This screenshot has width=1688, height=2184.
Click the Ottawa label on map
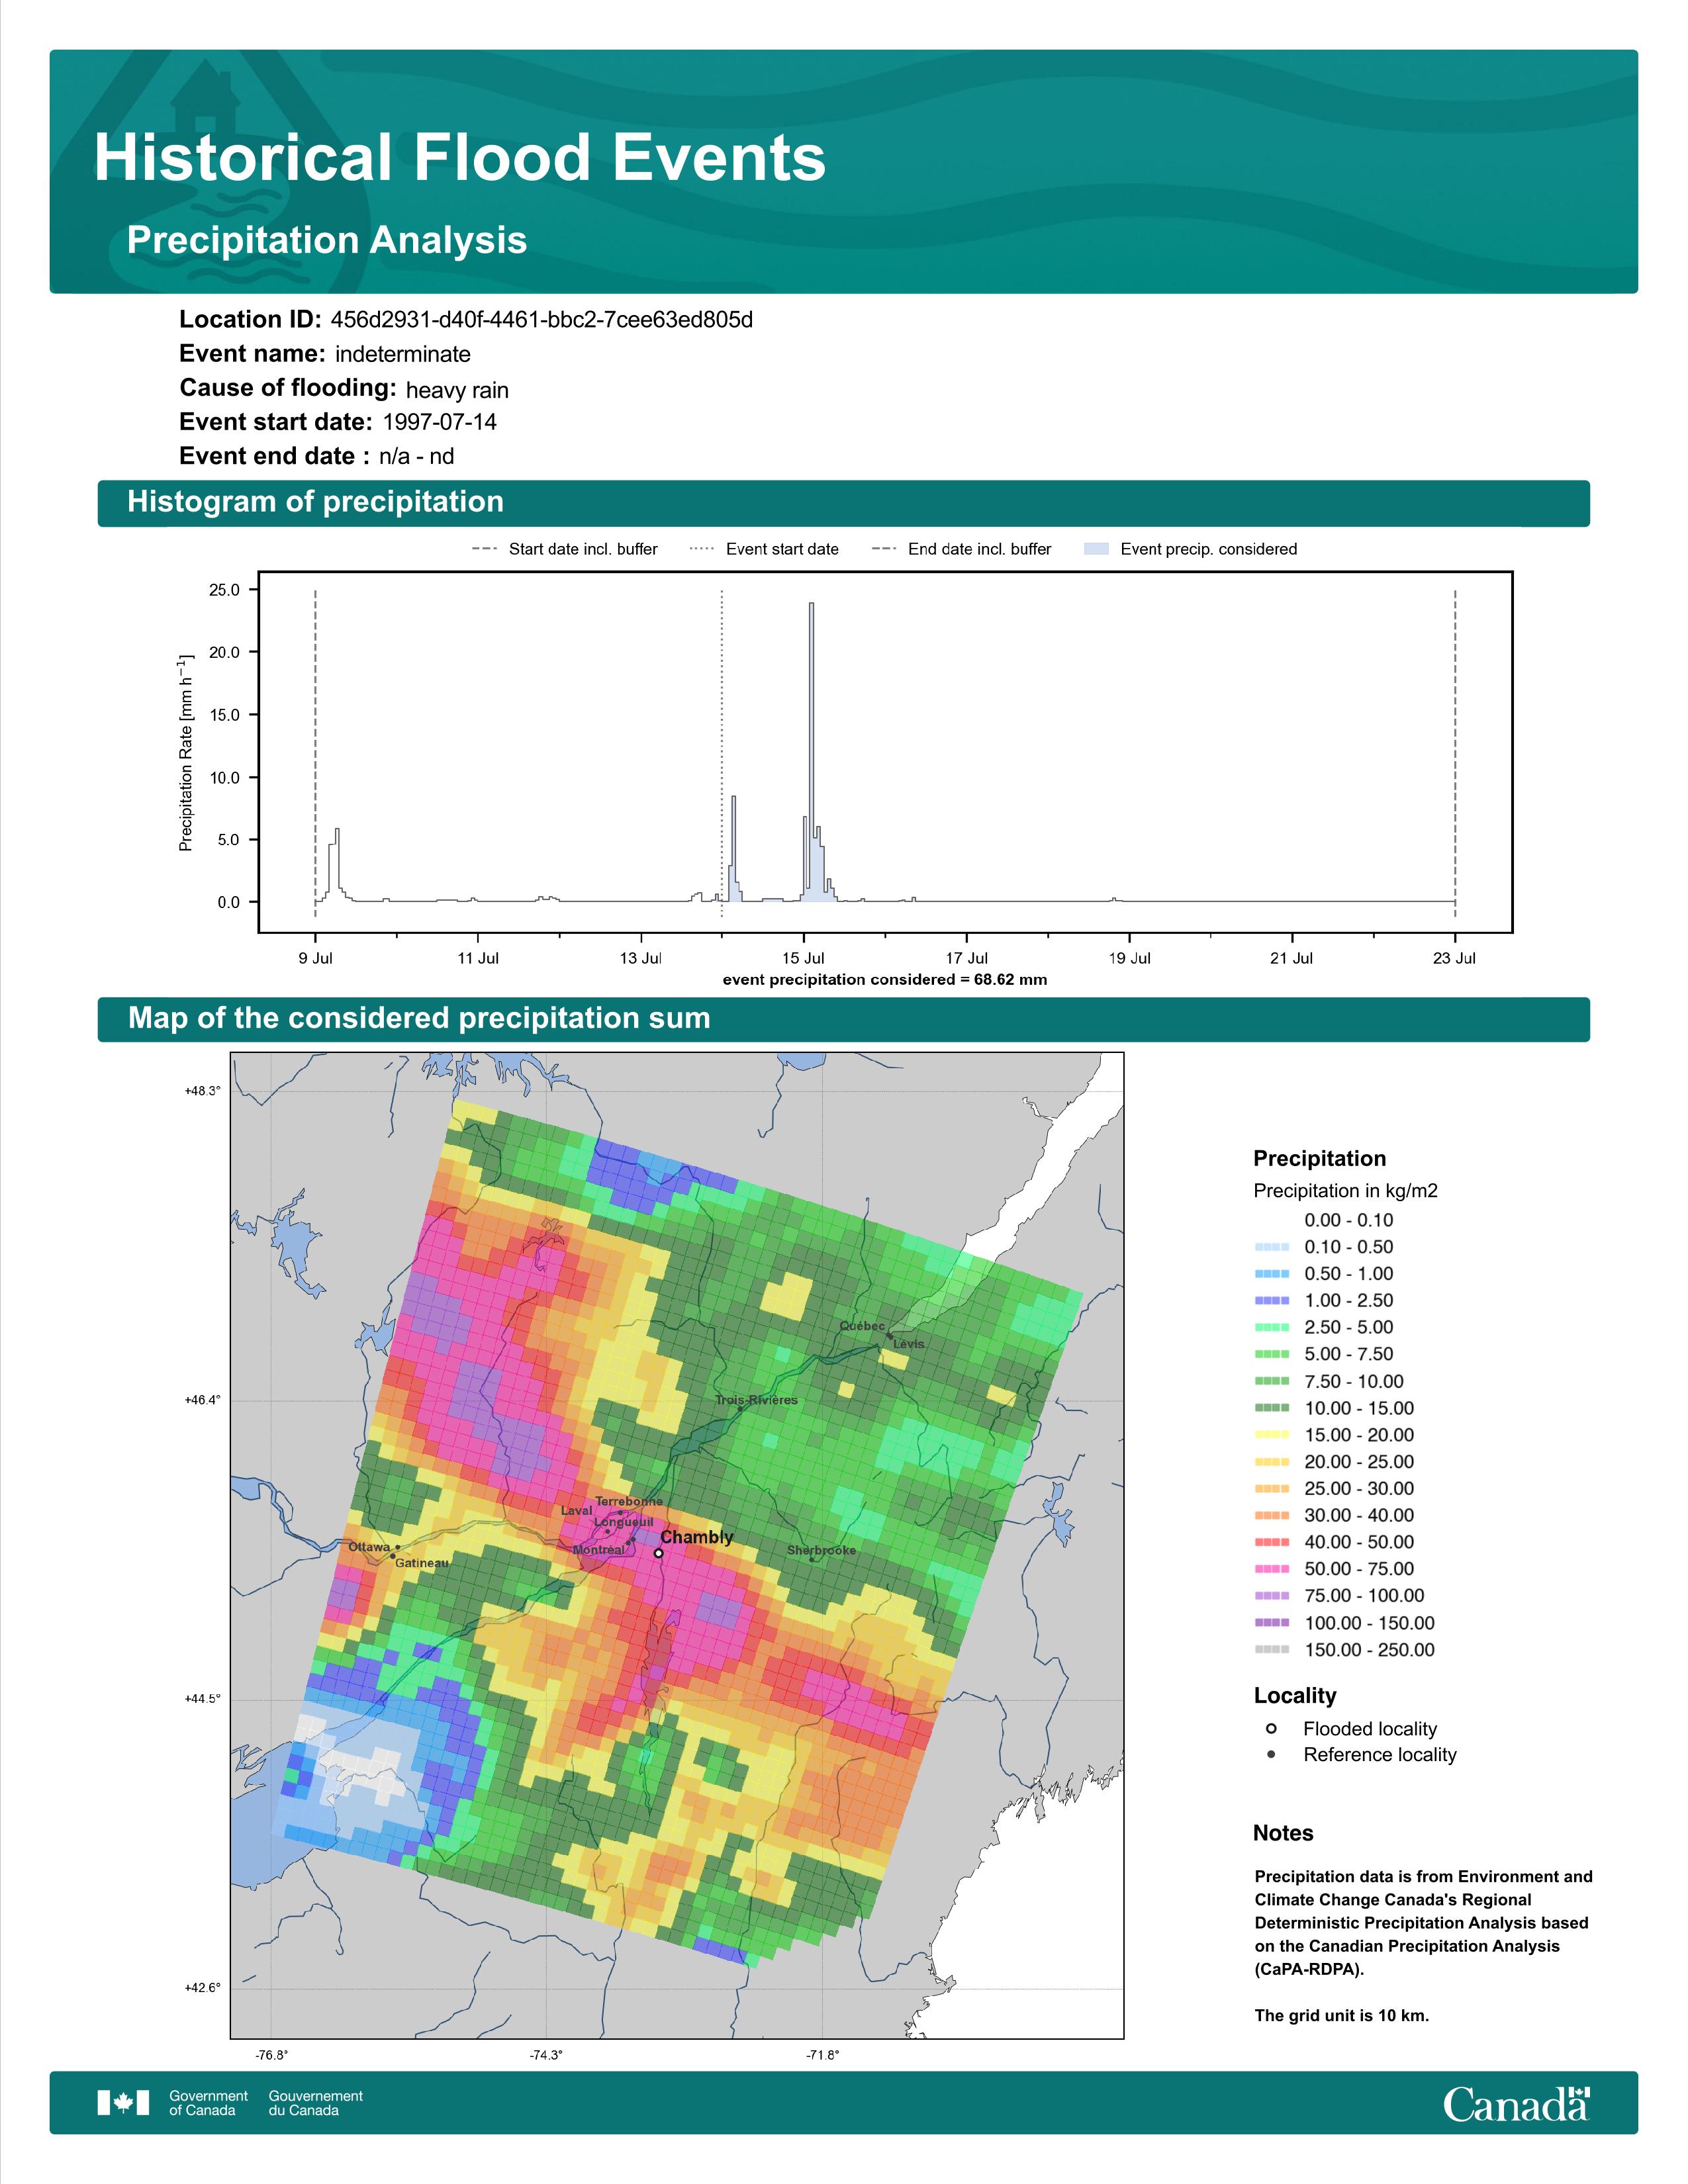tap(369, 1547)
